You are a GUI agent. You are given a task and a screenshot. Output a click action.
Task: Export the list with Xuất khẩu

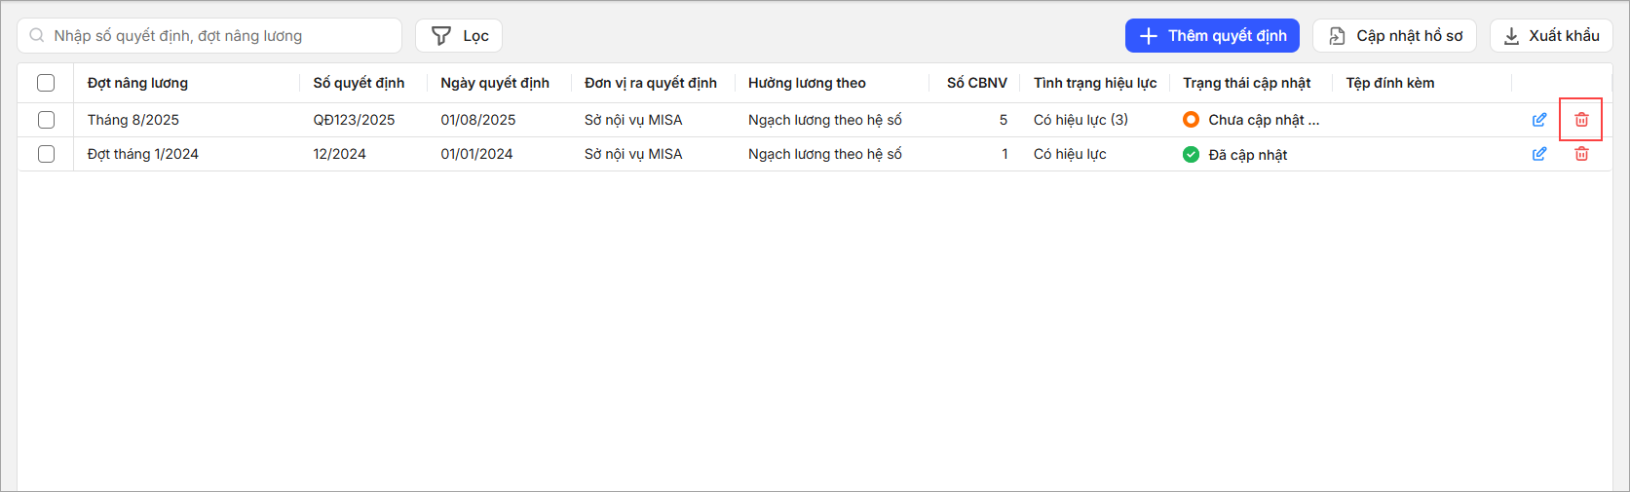[x=1551, y=36]
